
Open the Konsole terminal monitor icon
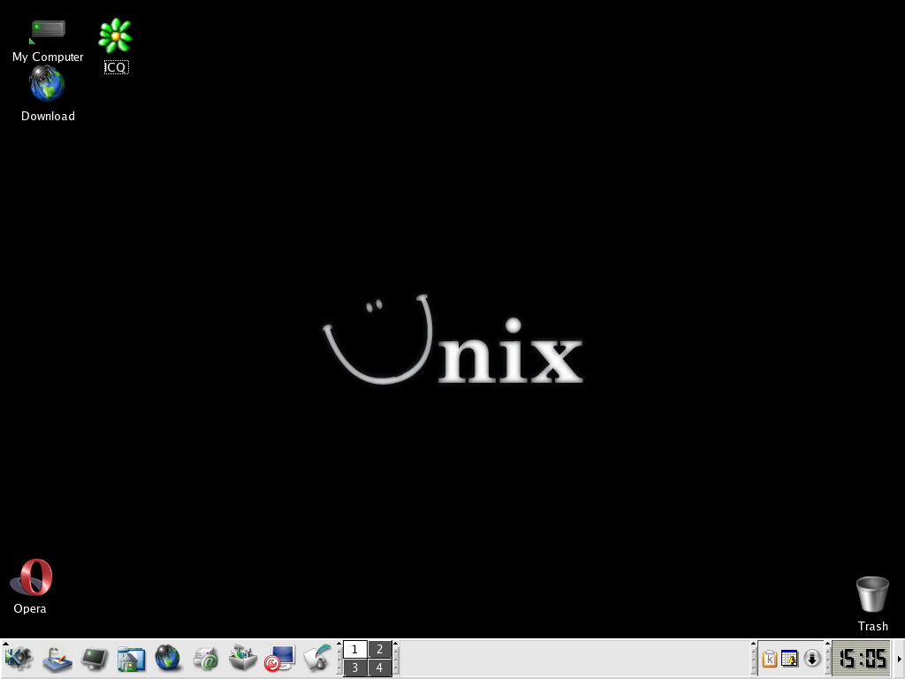[x=94, y=659]
